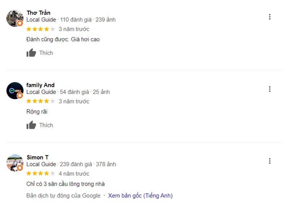
Task: Open Thơ Trần's reviewer name link
Action: [38, 13]
